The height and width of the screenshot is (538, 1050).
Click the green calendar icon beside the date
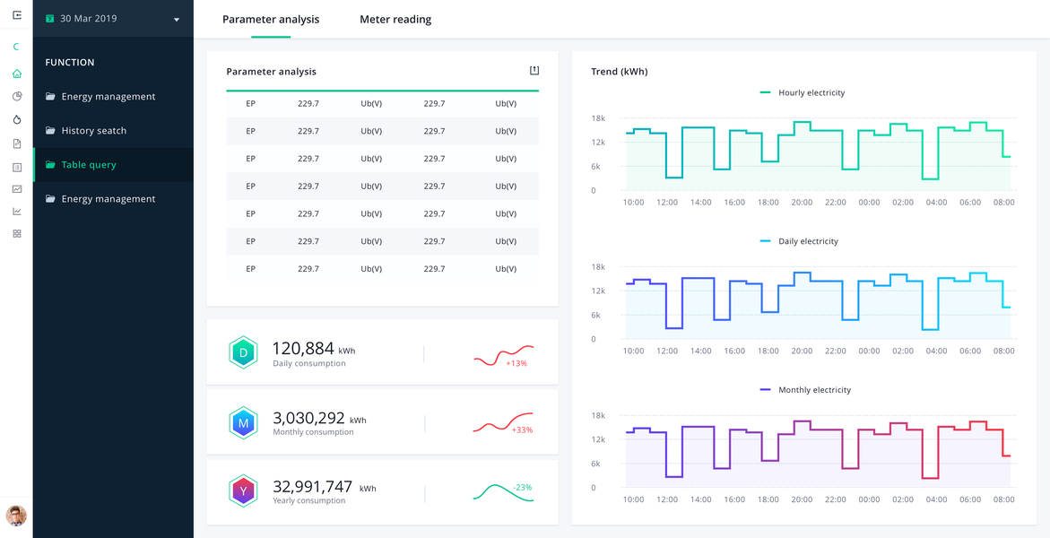click(49, 19)
